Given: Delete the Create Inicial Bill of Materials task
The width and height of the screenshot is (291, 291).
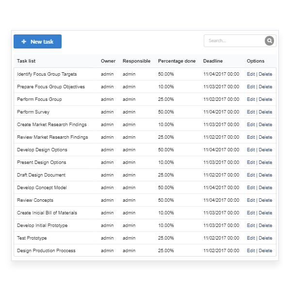Looking at the screenshot, I should pyautogui.click(x=265, y=213).
